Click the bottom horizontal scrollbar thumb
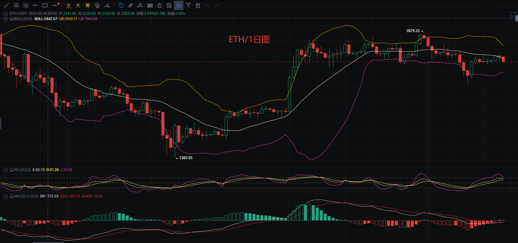518x243 pixels. pos(48,242)
